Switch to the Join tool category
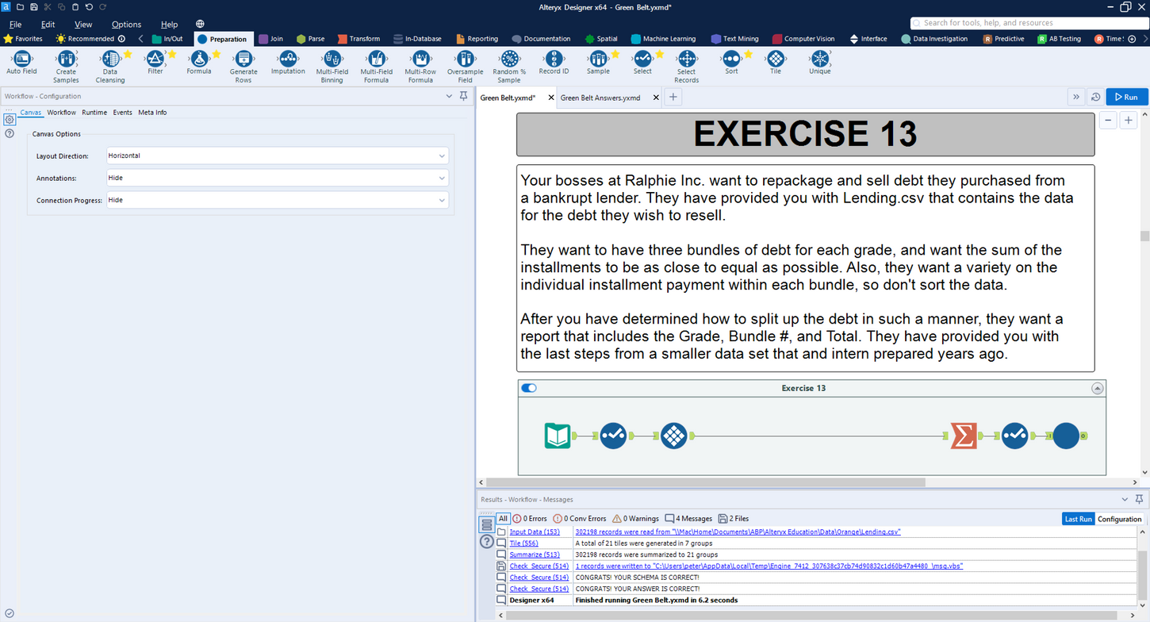 (x=270, y=39)
